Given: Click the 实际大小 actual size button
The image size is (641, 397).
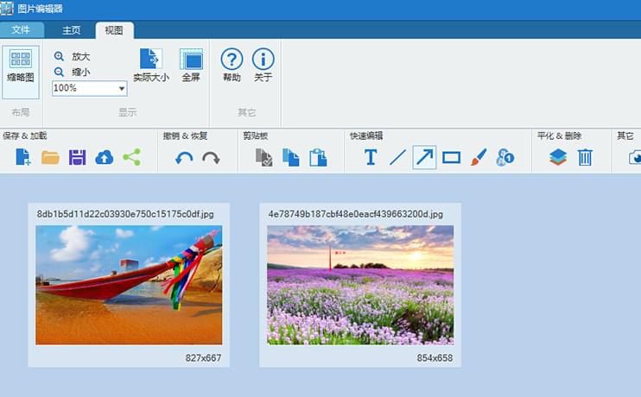Looking at the screenshot, I should pos(150,66).
